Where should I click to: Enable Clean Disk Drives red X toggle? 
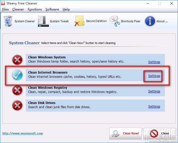[17, 105]
